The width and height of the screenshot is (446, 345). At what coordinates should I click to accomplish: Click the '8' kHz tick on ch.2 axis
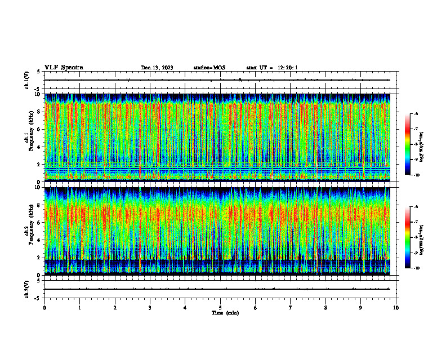point(39,205)
